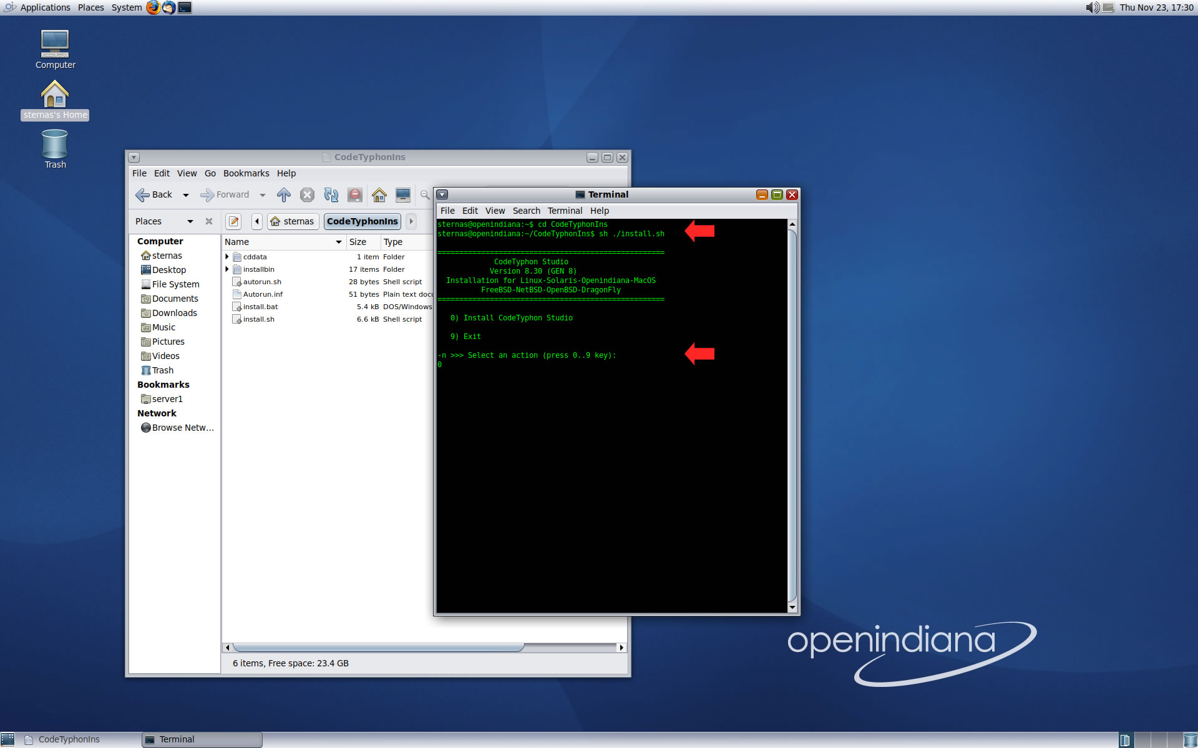Go up one folder in file manager
The height and width of the screenshot is (748, 1198).
tap(284, 195)
